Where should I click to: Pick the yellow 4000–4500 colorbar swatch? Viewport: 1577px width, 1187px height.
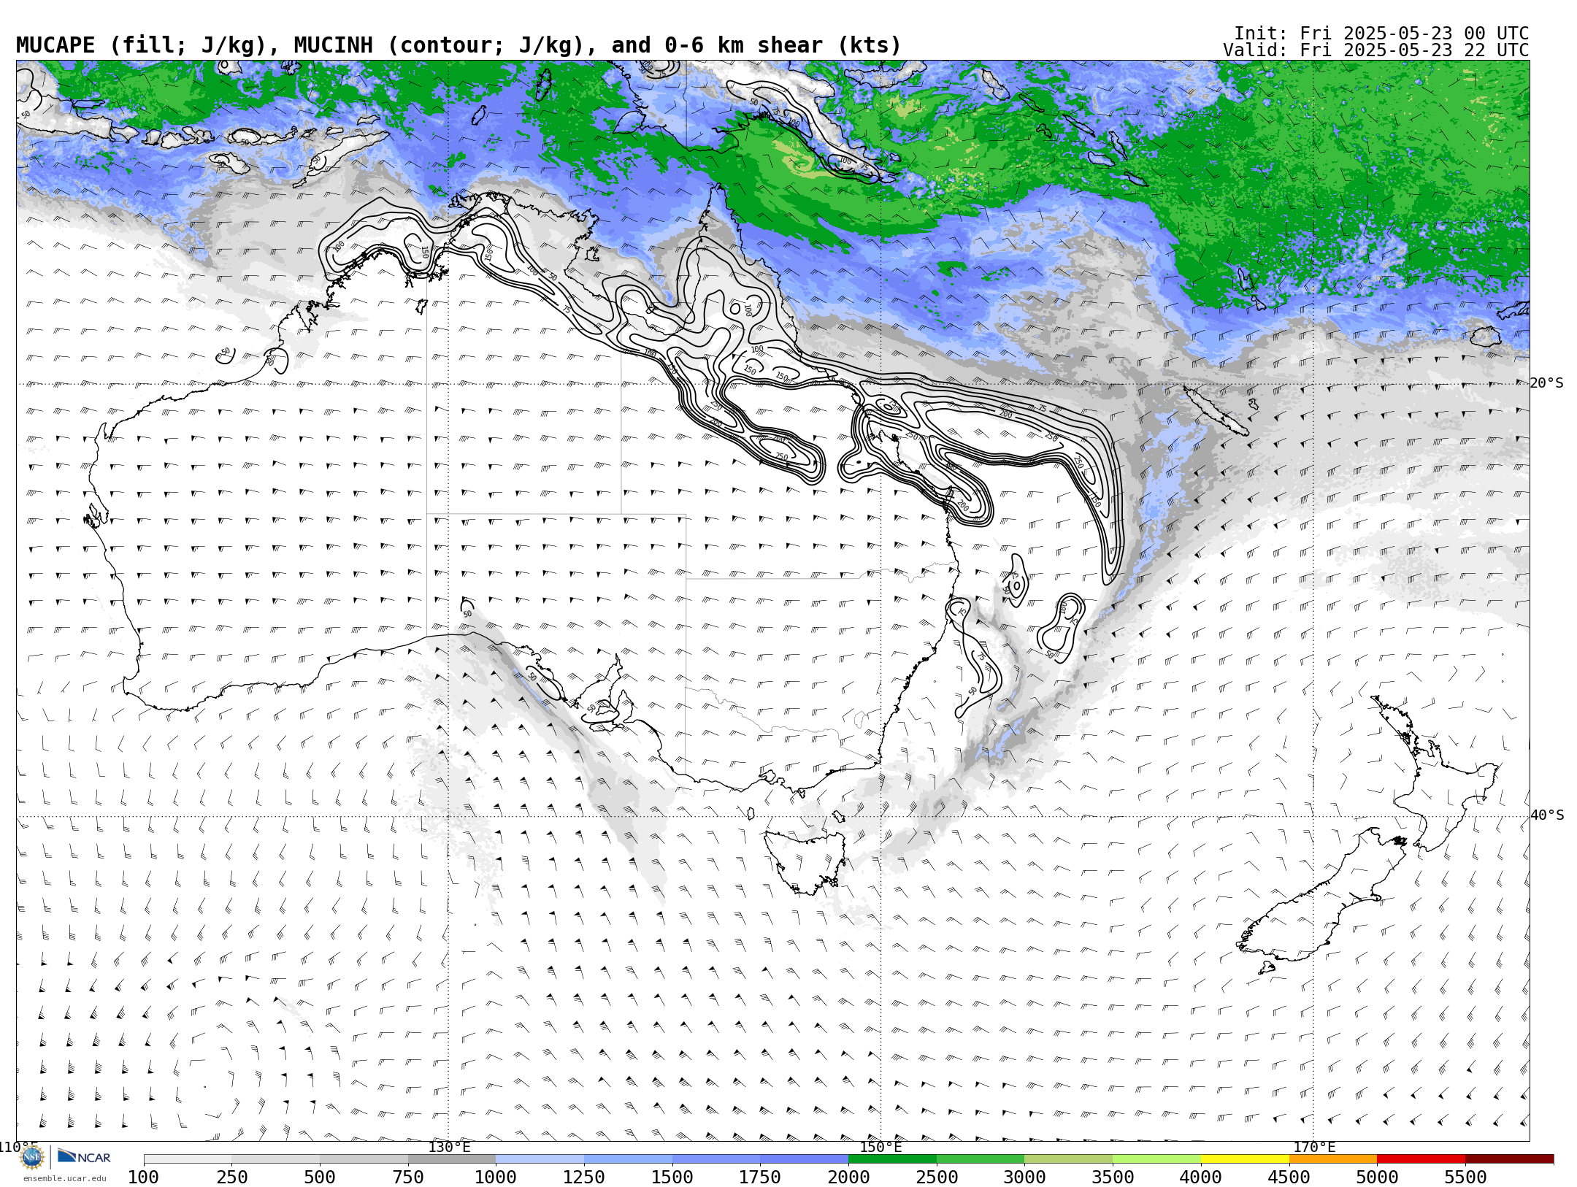(x=1245, y=1159)
